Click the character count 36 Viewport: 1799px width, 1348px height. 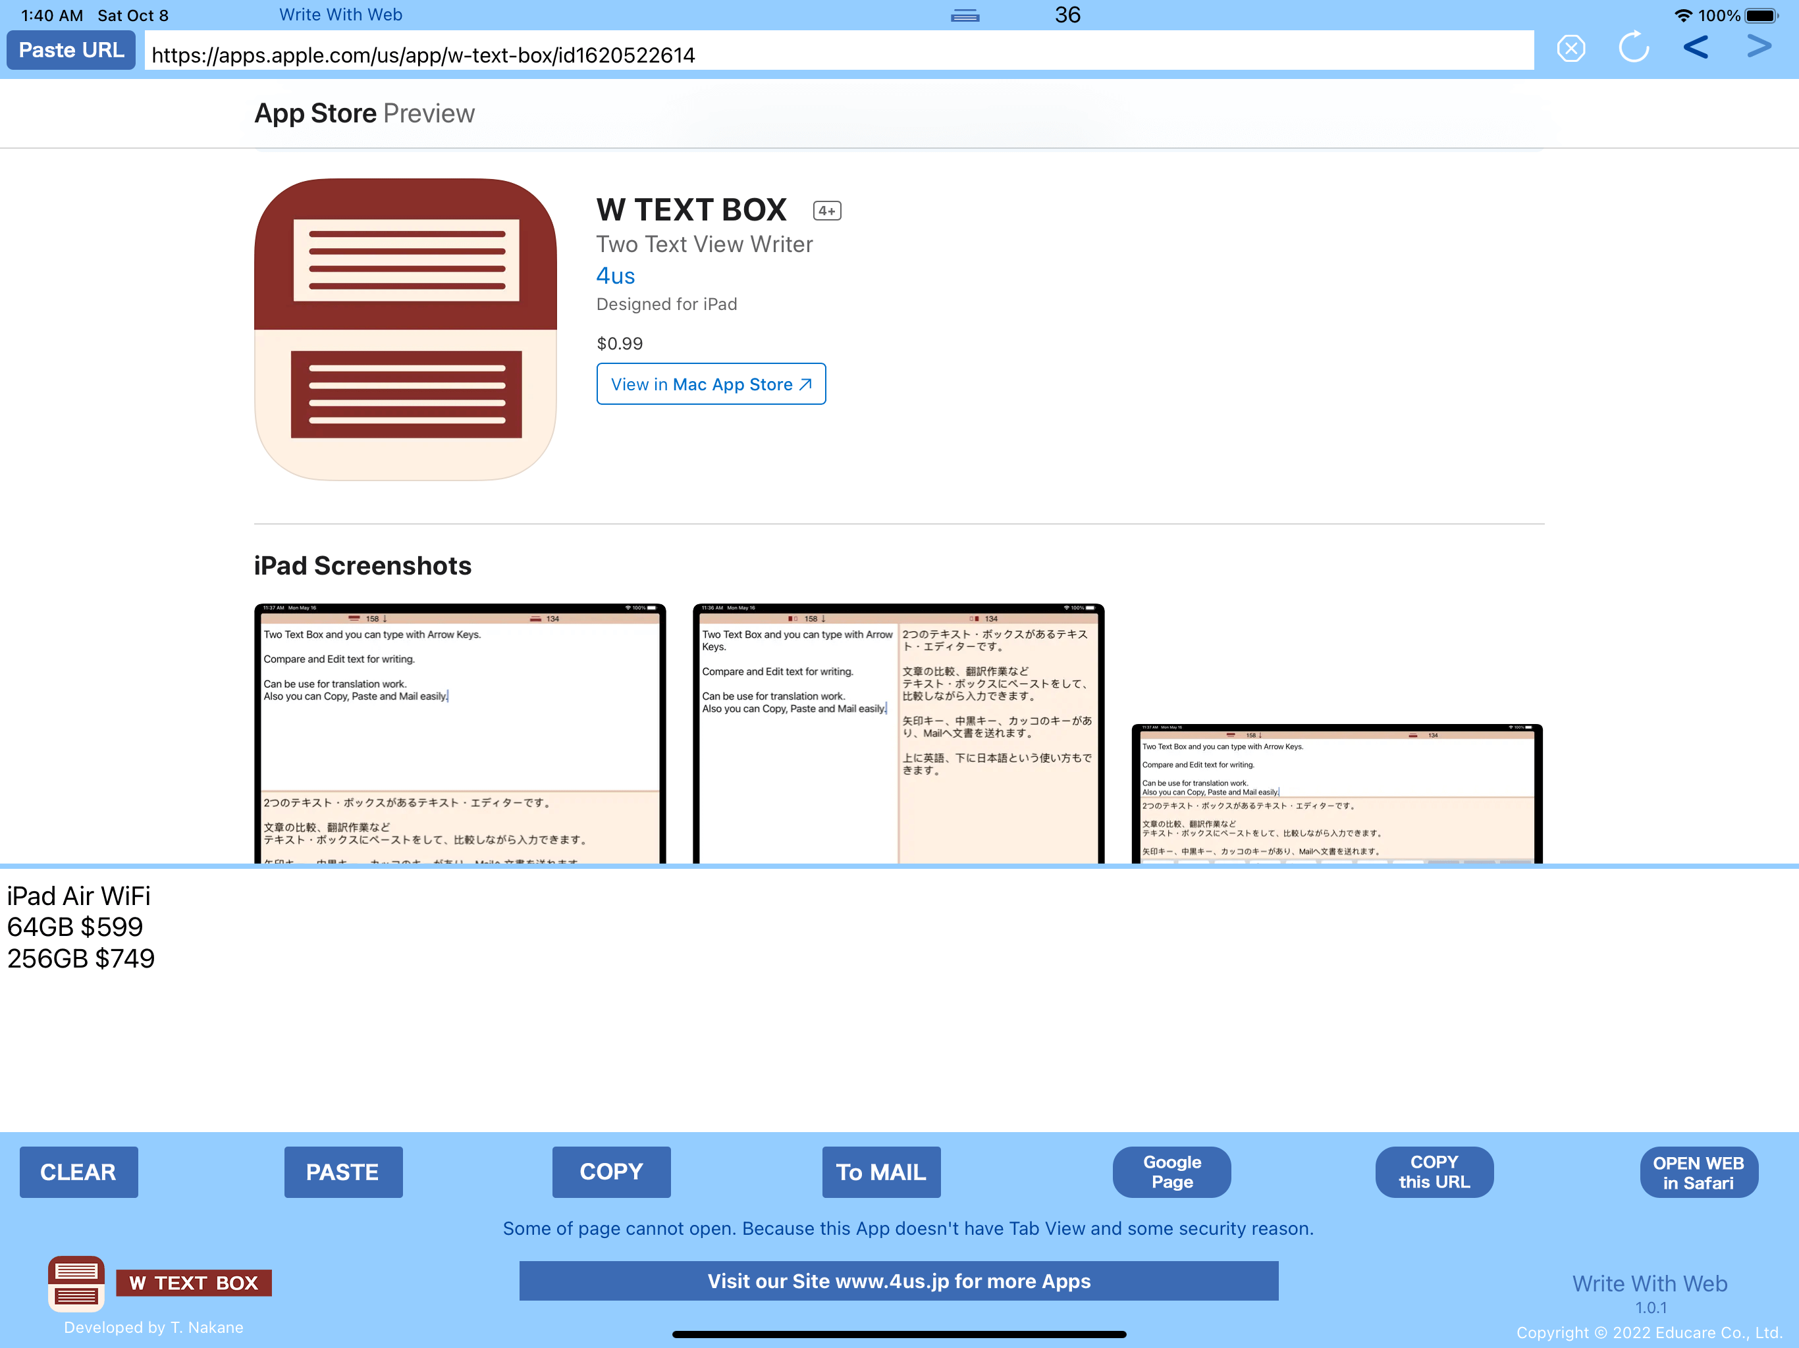tap(1068, 14)
